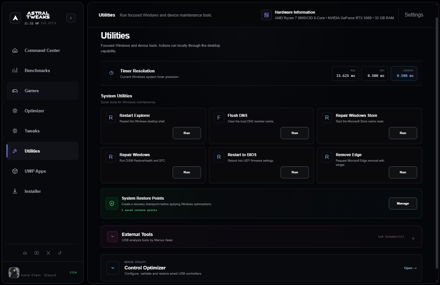
Task: Click the Flush DNS 'F' icon
Action: (219, 118)
